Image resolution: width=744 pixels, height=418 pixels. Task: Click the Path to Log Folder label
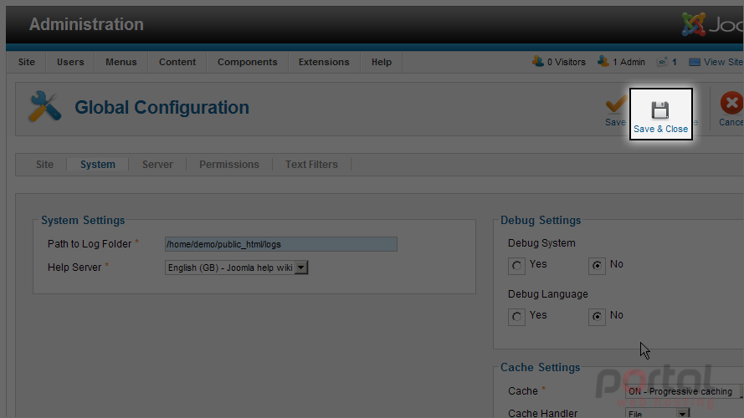[x=90, y=243]
